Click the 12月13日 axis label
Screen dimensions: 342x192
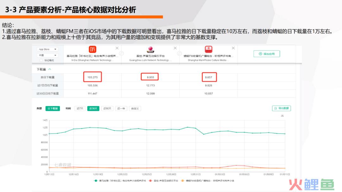[x=49, y=174]
